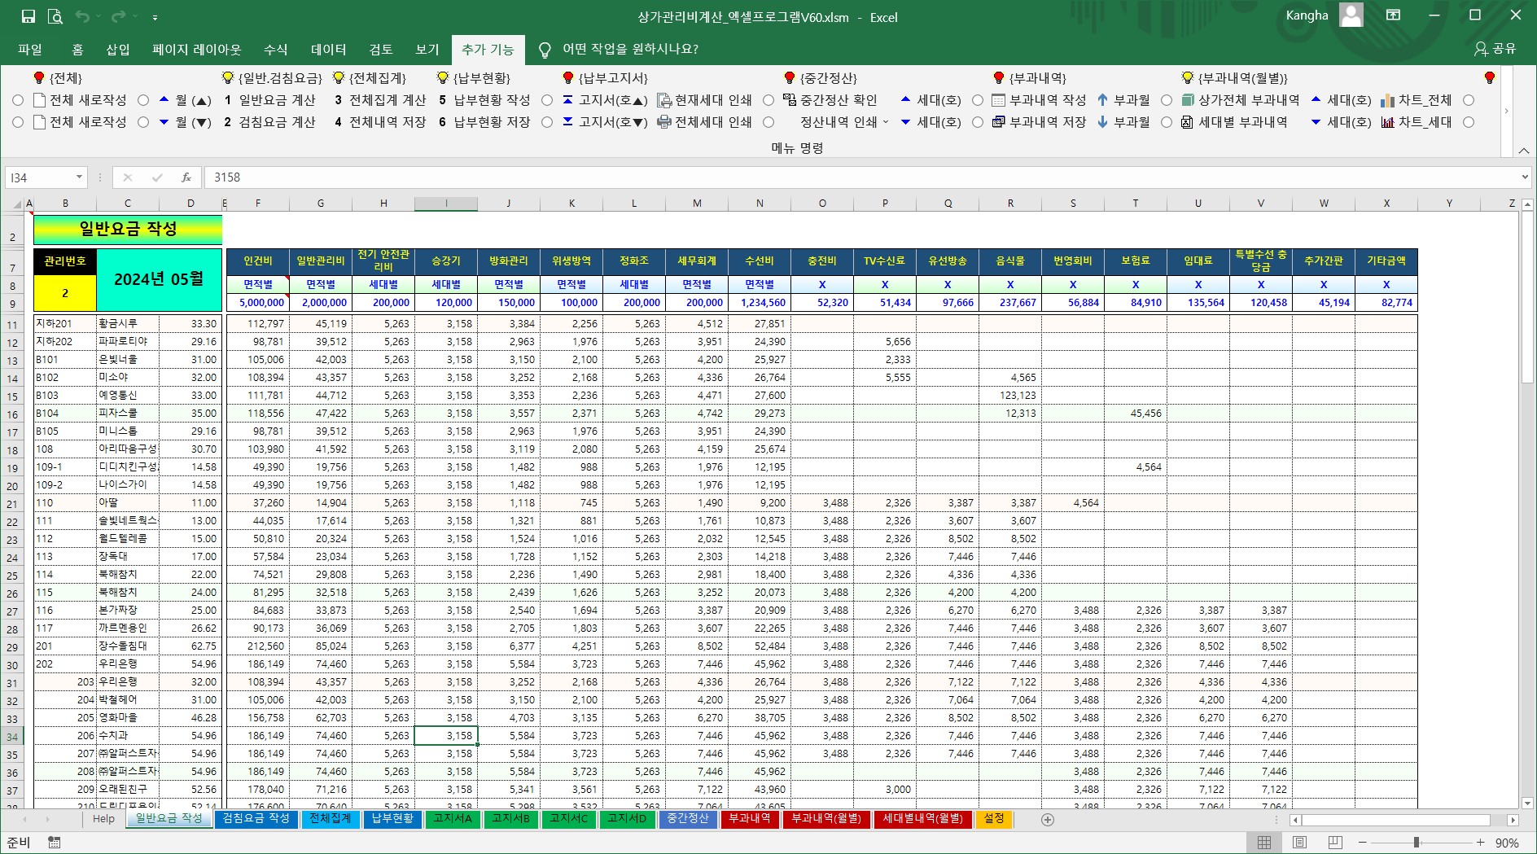Viewport: 1537px width, 854px height.
Task: Open Ribbon Display Options icon in title bar
Action: pyautogui.click(x=1393, y=15)
